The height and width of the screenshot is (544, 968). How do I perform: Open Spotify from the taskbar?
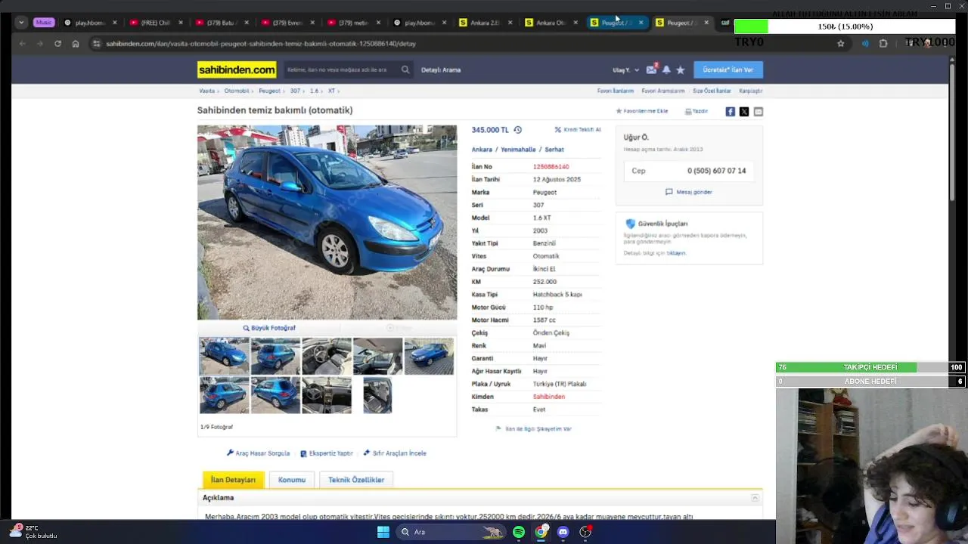pyautogui.click(x=519, y=532)
